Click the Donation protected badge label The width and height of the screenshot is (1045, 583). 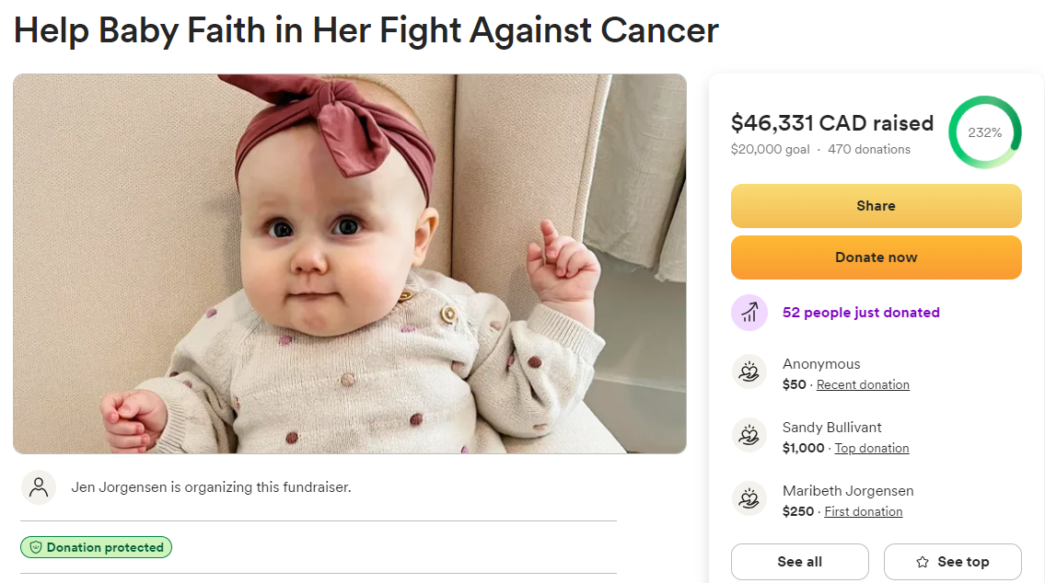105,548
